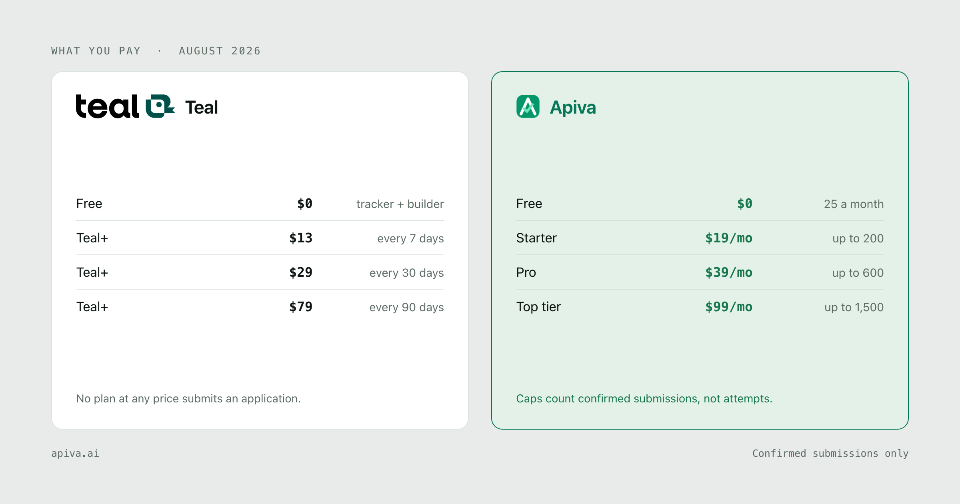Screen dimensions: 960x504
Task: Click 'Caps count confirmed submissions' footnote
Action: tap(644, 398)
